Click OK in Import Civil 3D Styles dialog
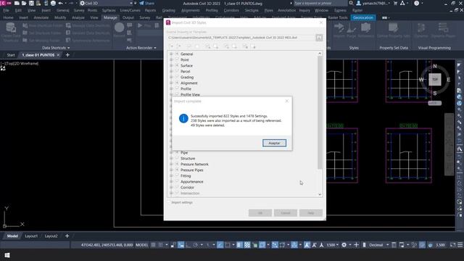 [260, 212]
